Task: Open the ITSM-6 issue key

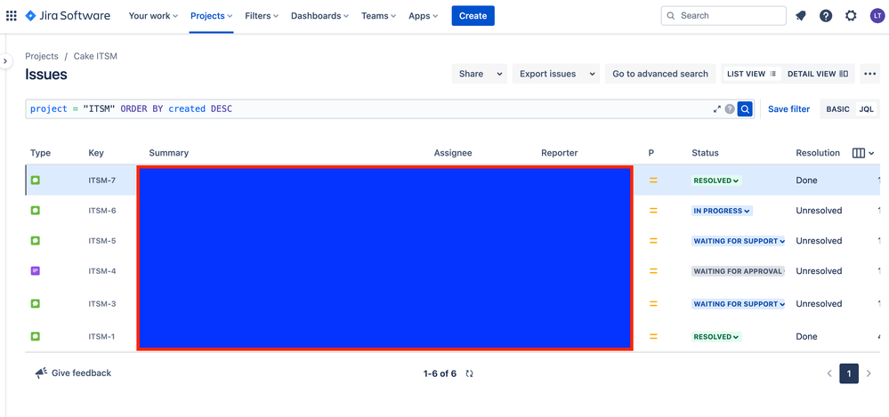Action: click(102, 210)
